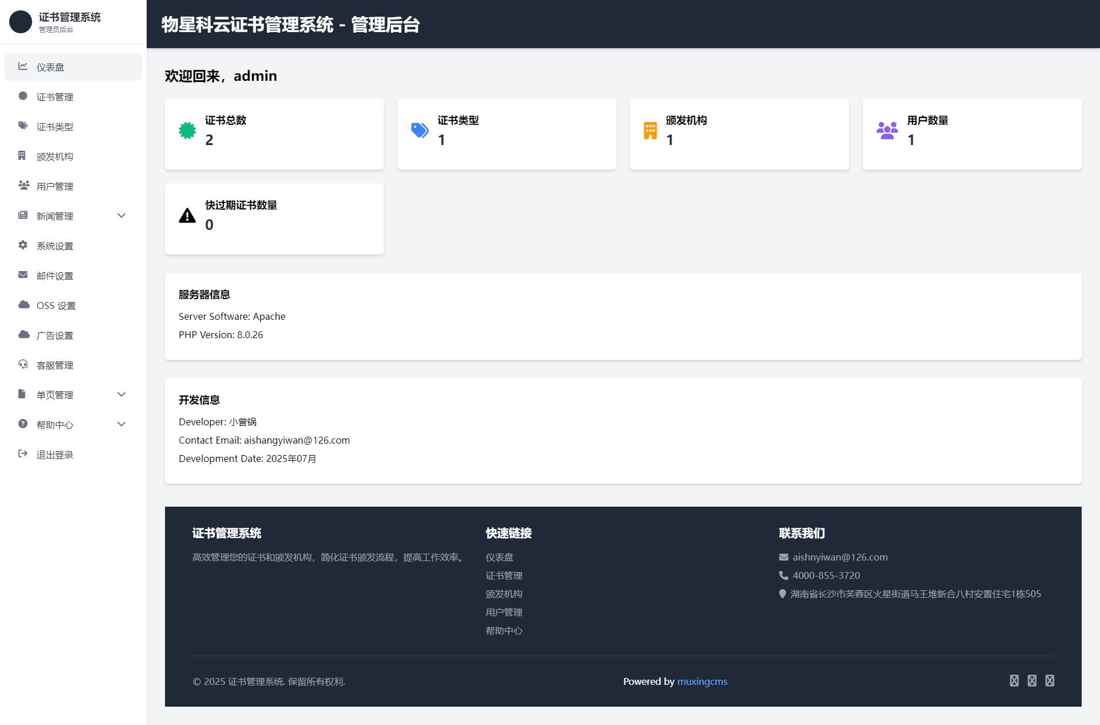
Task: Click the Developer: 小曾锅 line
Action: click(x=218, y=422)
